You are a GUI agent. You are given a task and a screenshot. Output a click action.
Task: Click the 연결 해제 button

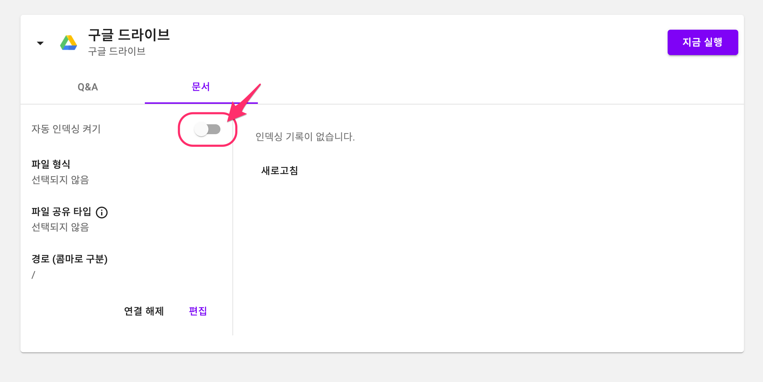point(144,311)
